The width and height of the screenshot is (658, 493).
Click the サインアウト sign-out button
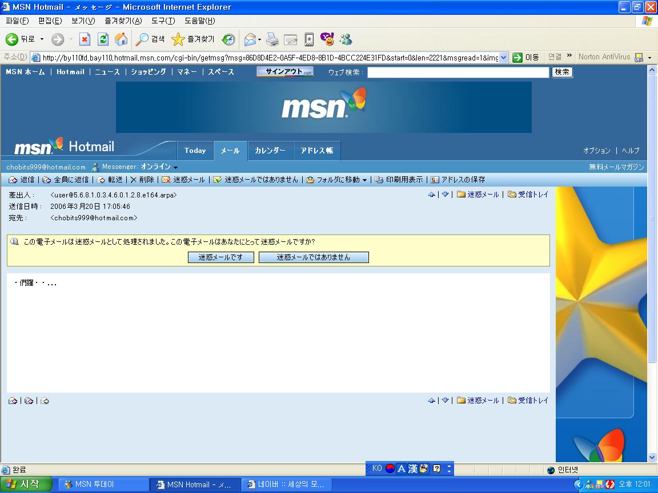[285, 72]
